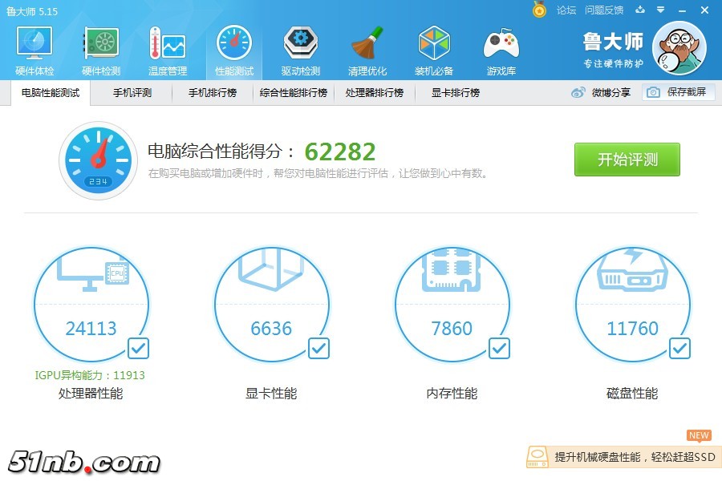Screen dimensions: 722x481
Task: Click the checkmark under 磁盘性能 11760
Action: click(x=679, y=348)
